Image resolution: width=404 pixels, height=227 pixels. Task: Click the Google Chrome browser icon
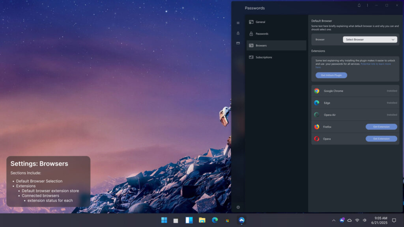[x=316, y=91]
